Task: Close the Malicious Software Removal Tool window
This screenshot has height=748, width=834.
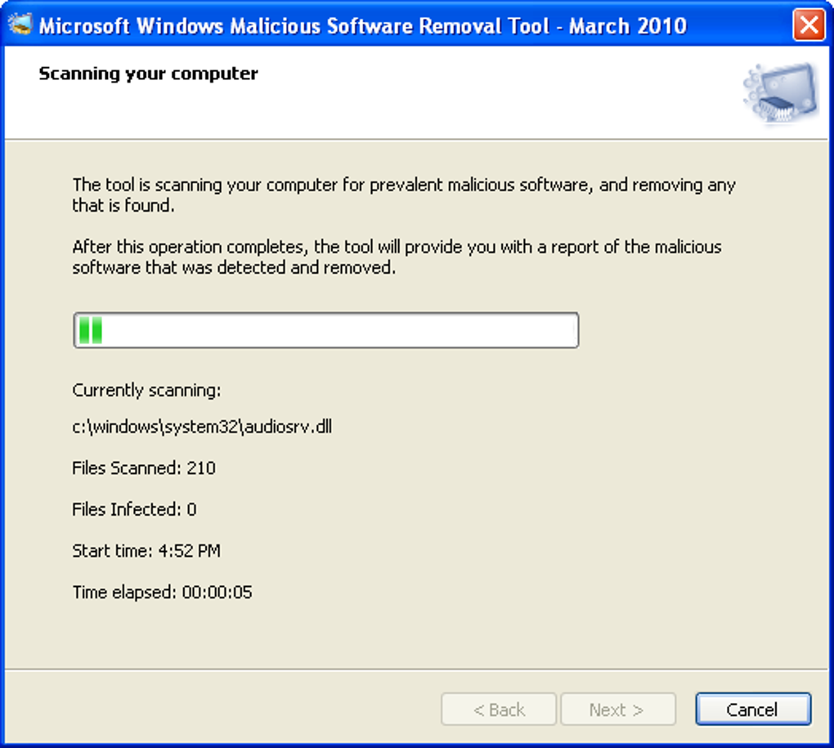Action: (x=809, y=25)
